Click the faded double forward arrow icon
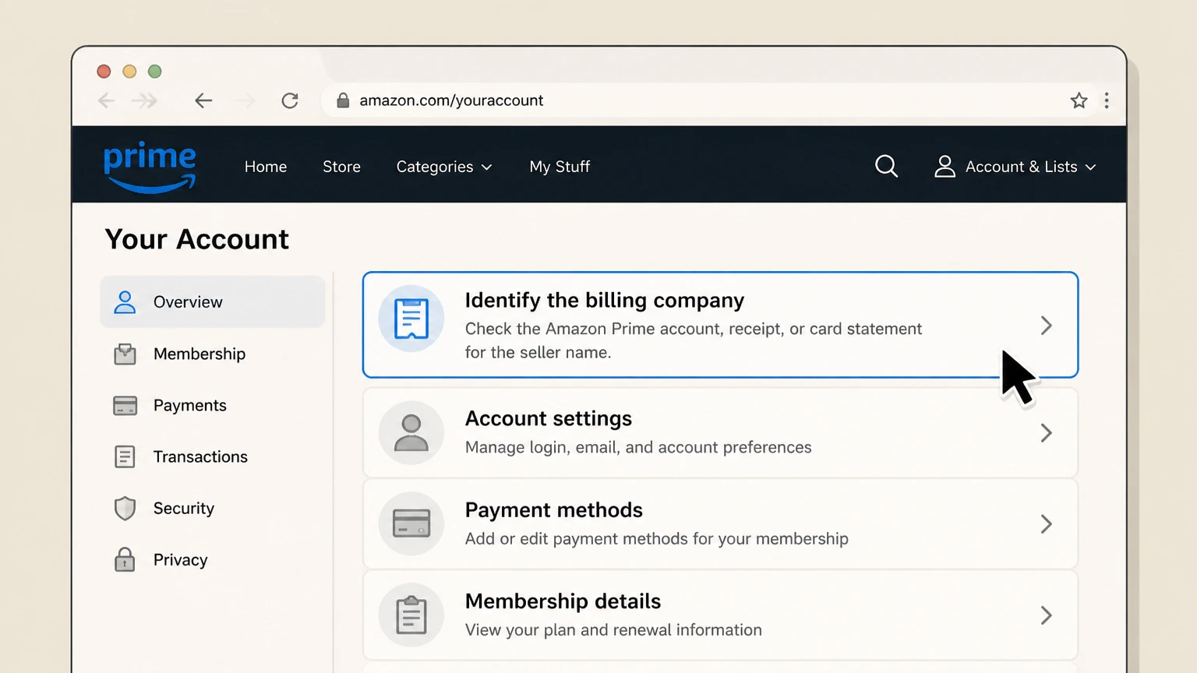The width and height of the screenshot is (1197, 673). 144,100
